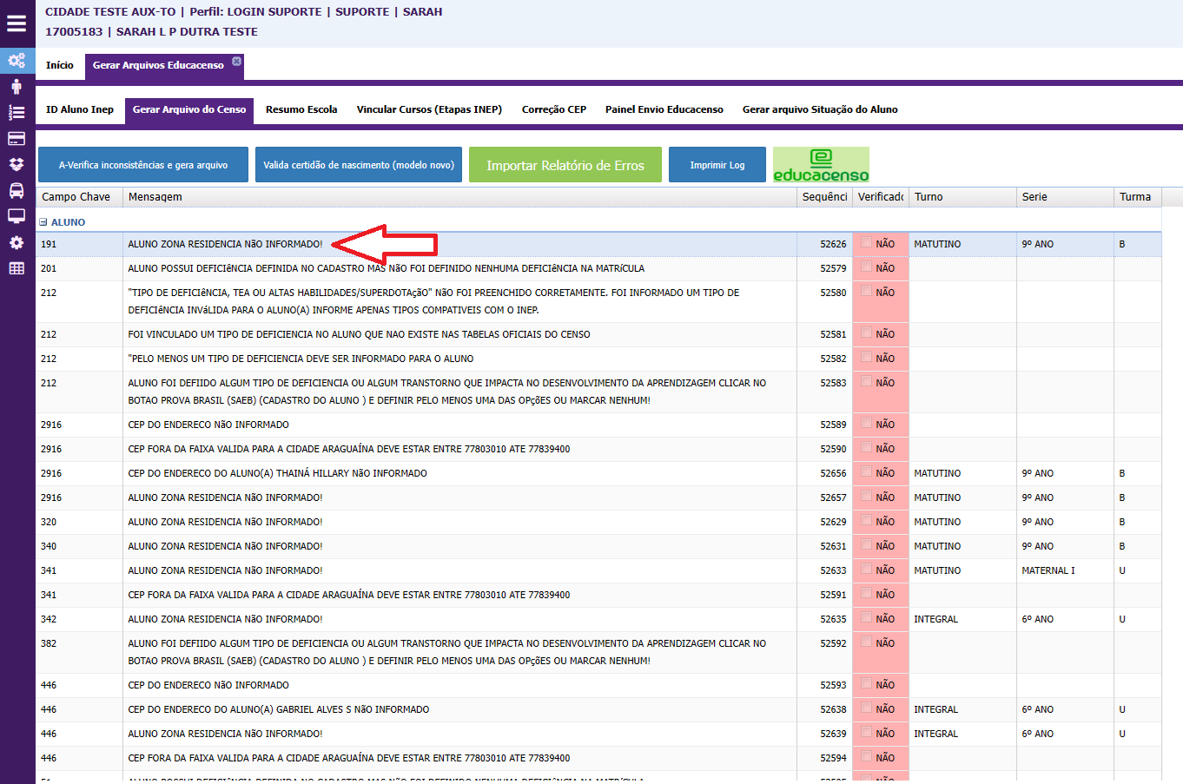The image size is (1183, 784).
Task: Open the bus transport sidebar icon
Action: (x=17, y=190)
